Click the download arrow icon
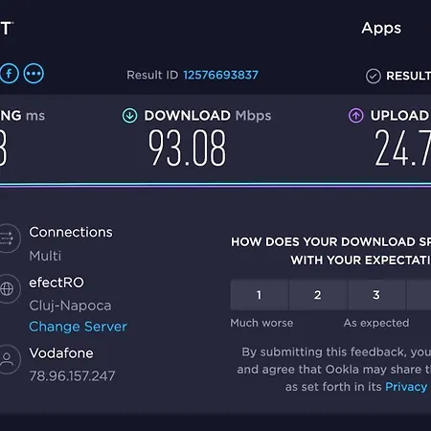This screenshot has height=431, width=431. click(130, 116)
